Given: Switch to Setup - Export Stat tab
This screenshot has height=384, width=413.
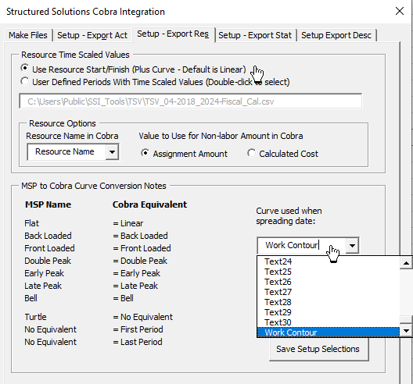Looking at the screenshot, I should point(255,35).
